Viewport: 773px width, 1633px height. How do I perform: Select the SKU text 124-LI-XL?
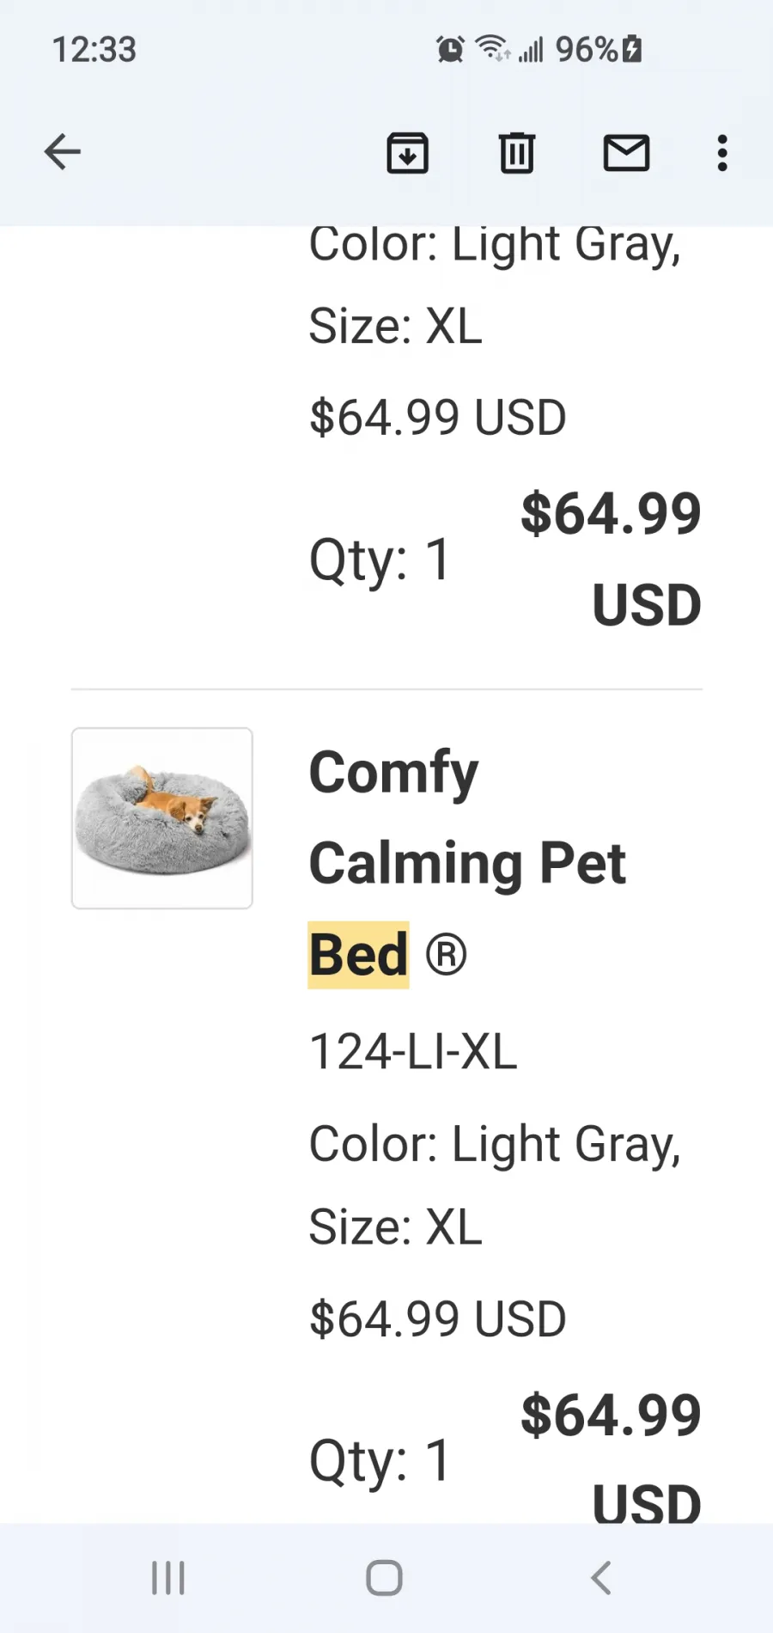pos(413,1051)
